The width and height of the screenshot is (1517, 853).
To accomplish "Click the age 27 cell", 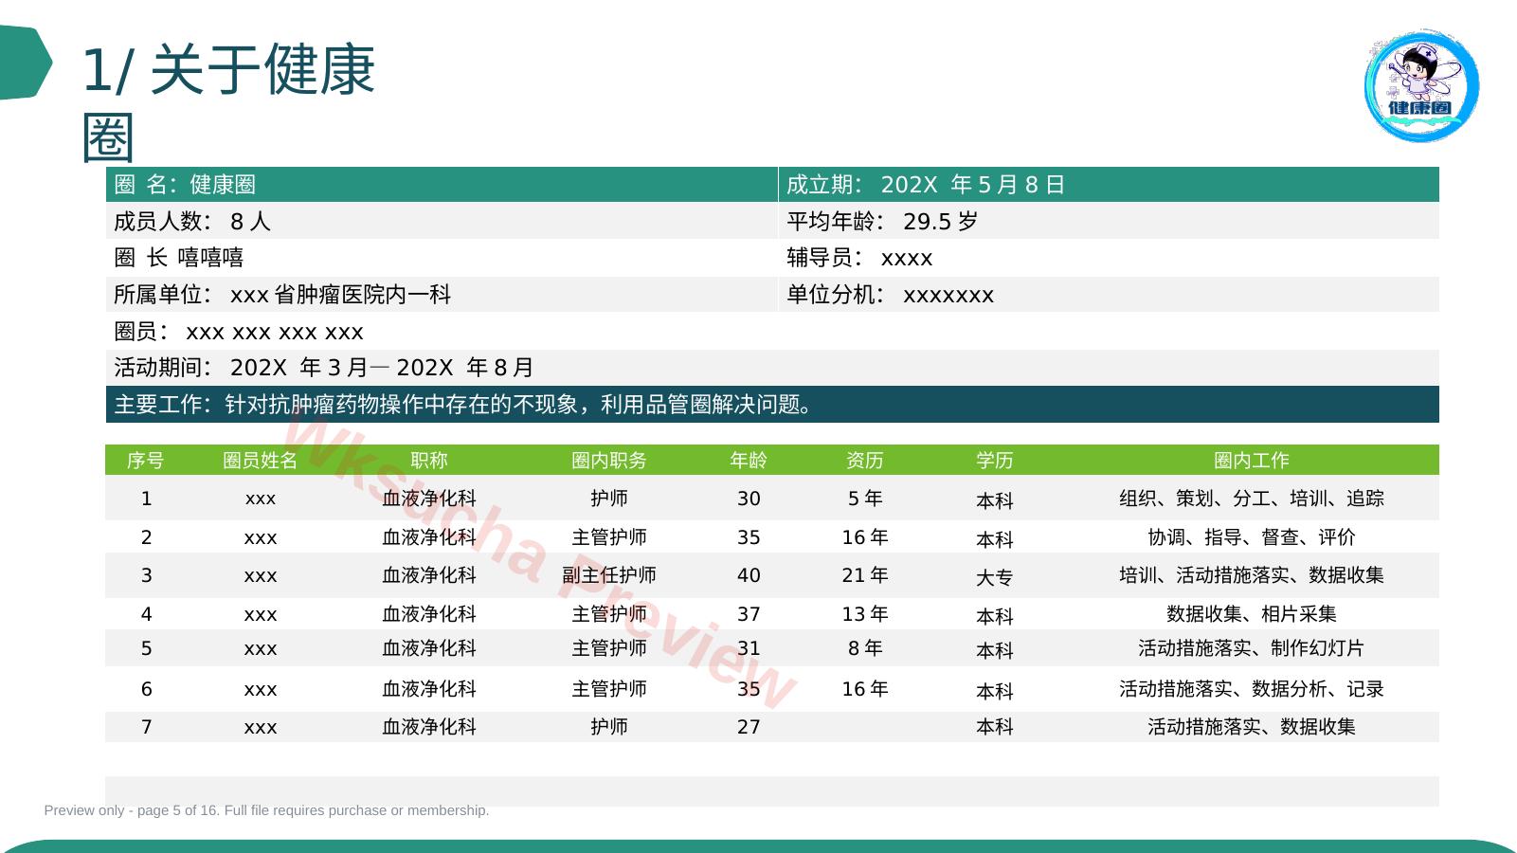I will 749,727.
